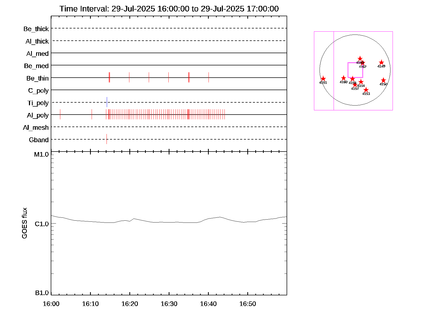The width and height of the screenshot is (425, 319).
Task: Select the star for region 4153
Action: tap(366, 90)
